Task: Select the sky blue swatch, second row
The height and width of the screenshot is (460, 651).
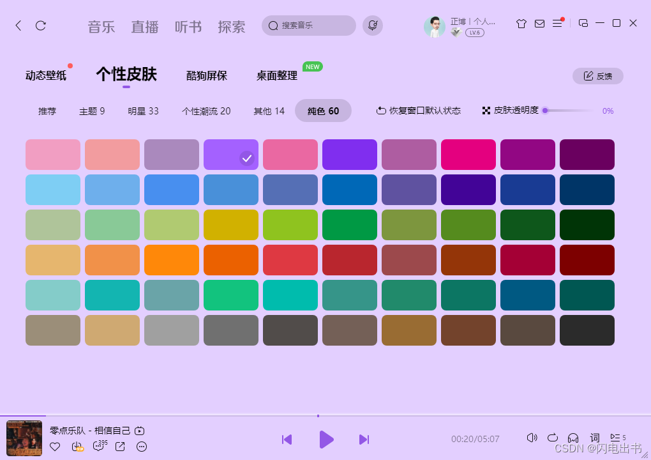Action: (x=53, y=190)
